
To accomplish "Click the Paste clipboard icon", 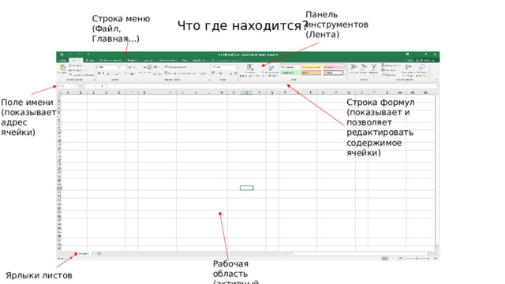I will (63, 67).
